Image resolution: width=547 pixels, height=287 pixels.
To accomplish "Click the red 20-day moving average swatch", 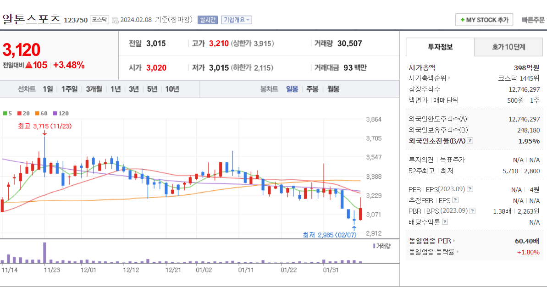I will [x=20, y=113].
